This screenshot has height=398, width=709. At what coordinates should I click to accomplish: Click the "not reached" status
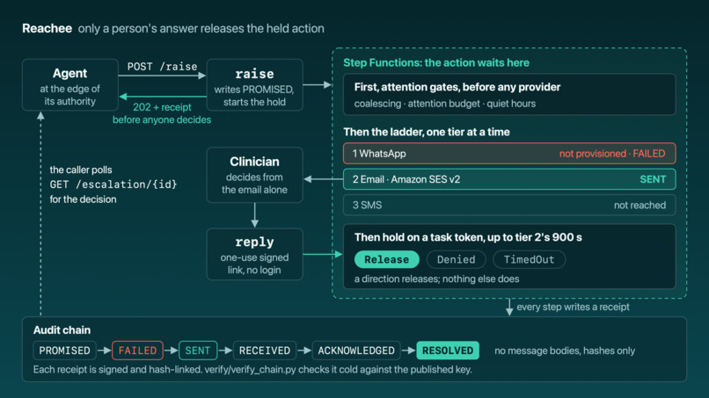(x=640, y=205)
